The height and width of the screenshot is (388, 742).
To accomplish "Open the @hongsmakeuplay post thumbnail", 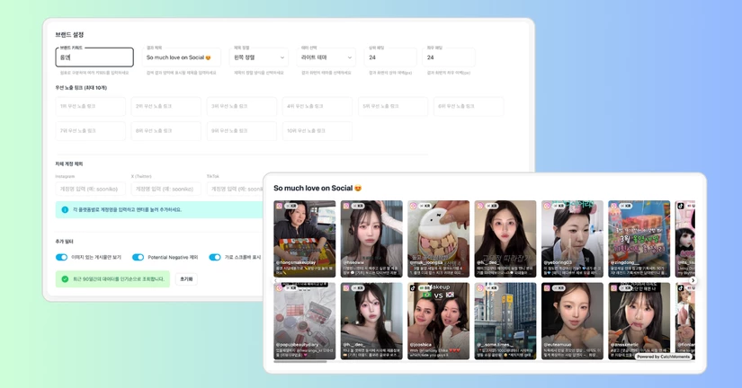I will (305, 239).
